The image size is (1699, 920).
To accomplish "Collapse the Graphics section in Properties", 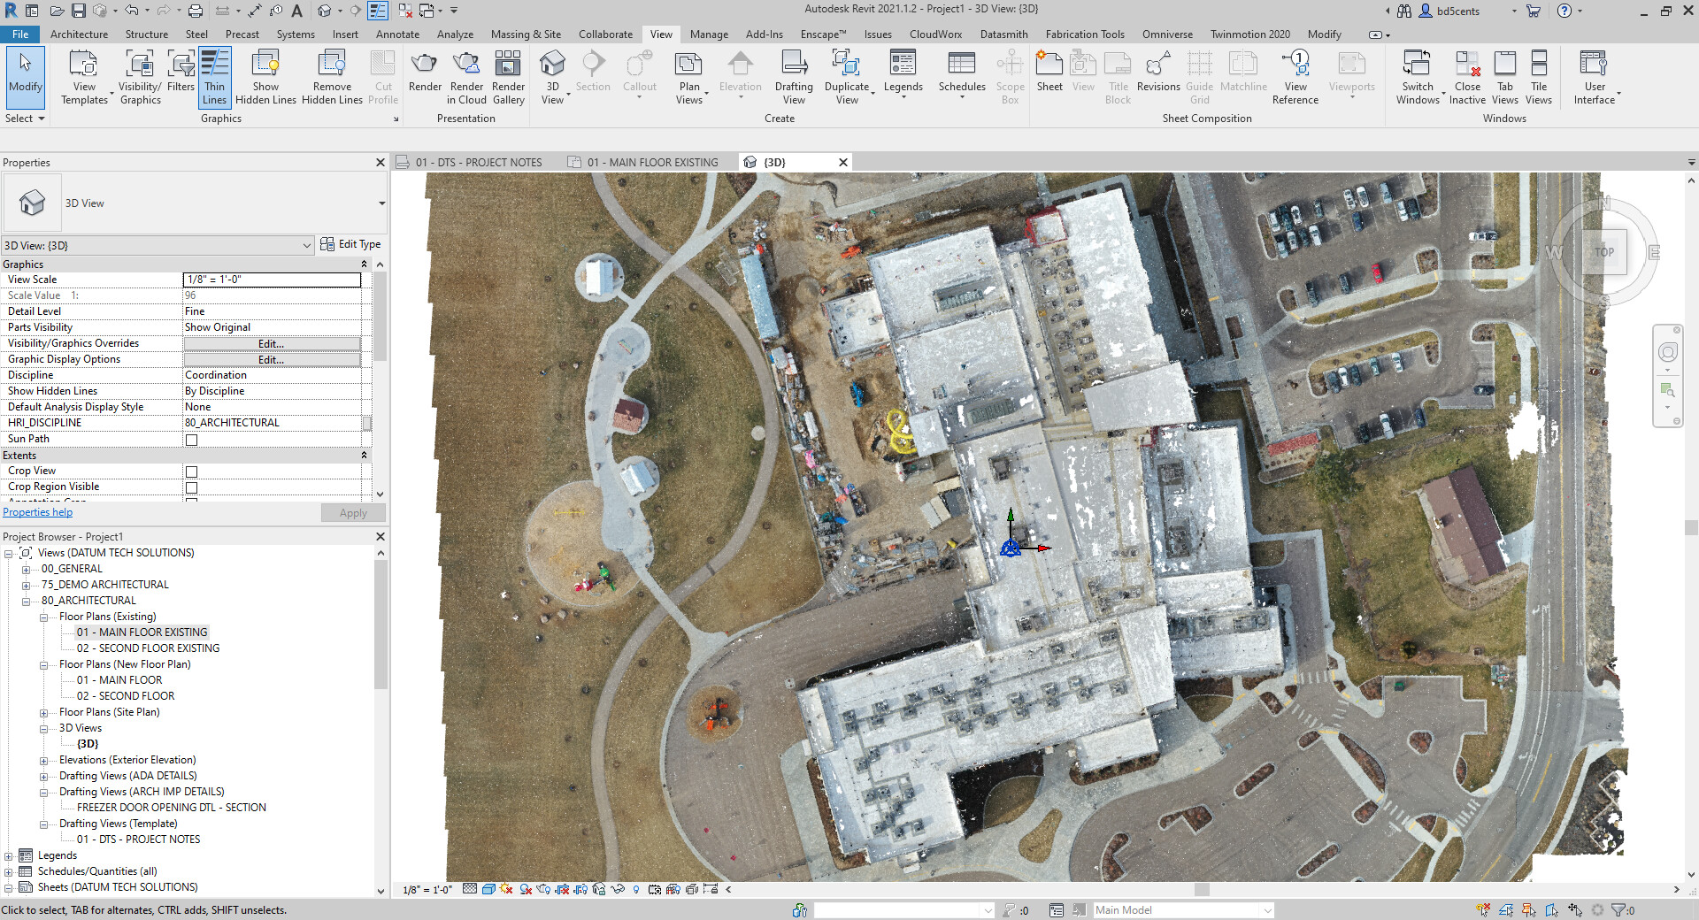I will pyautogui.click(x=363, y=264).
